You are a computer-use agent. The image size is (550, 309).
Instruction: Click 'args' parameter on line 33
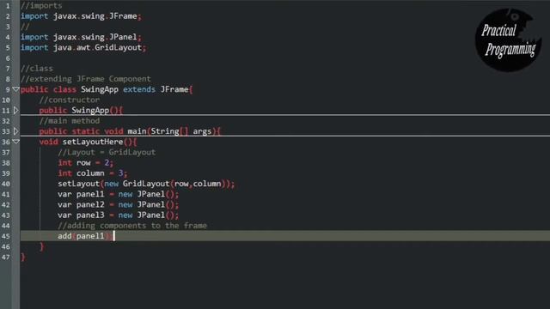202,131
